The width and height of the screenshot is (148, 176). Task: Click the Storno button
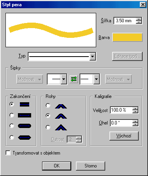coord(90,166)
